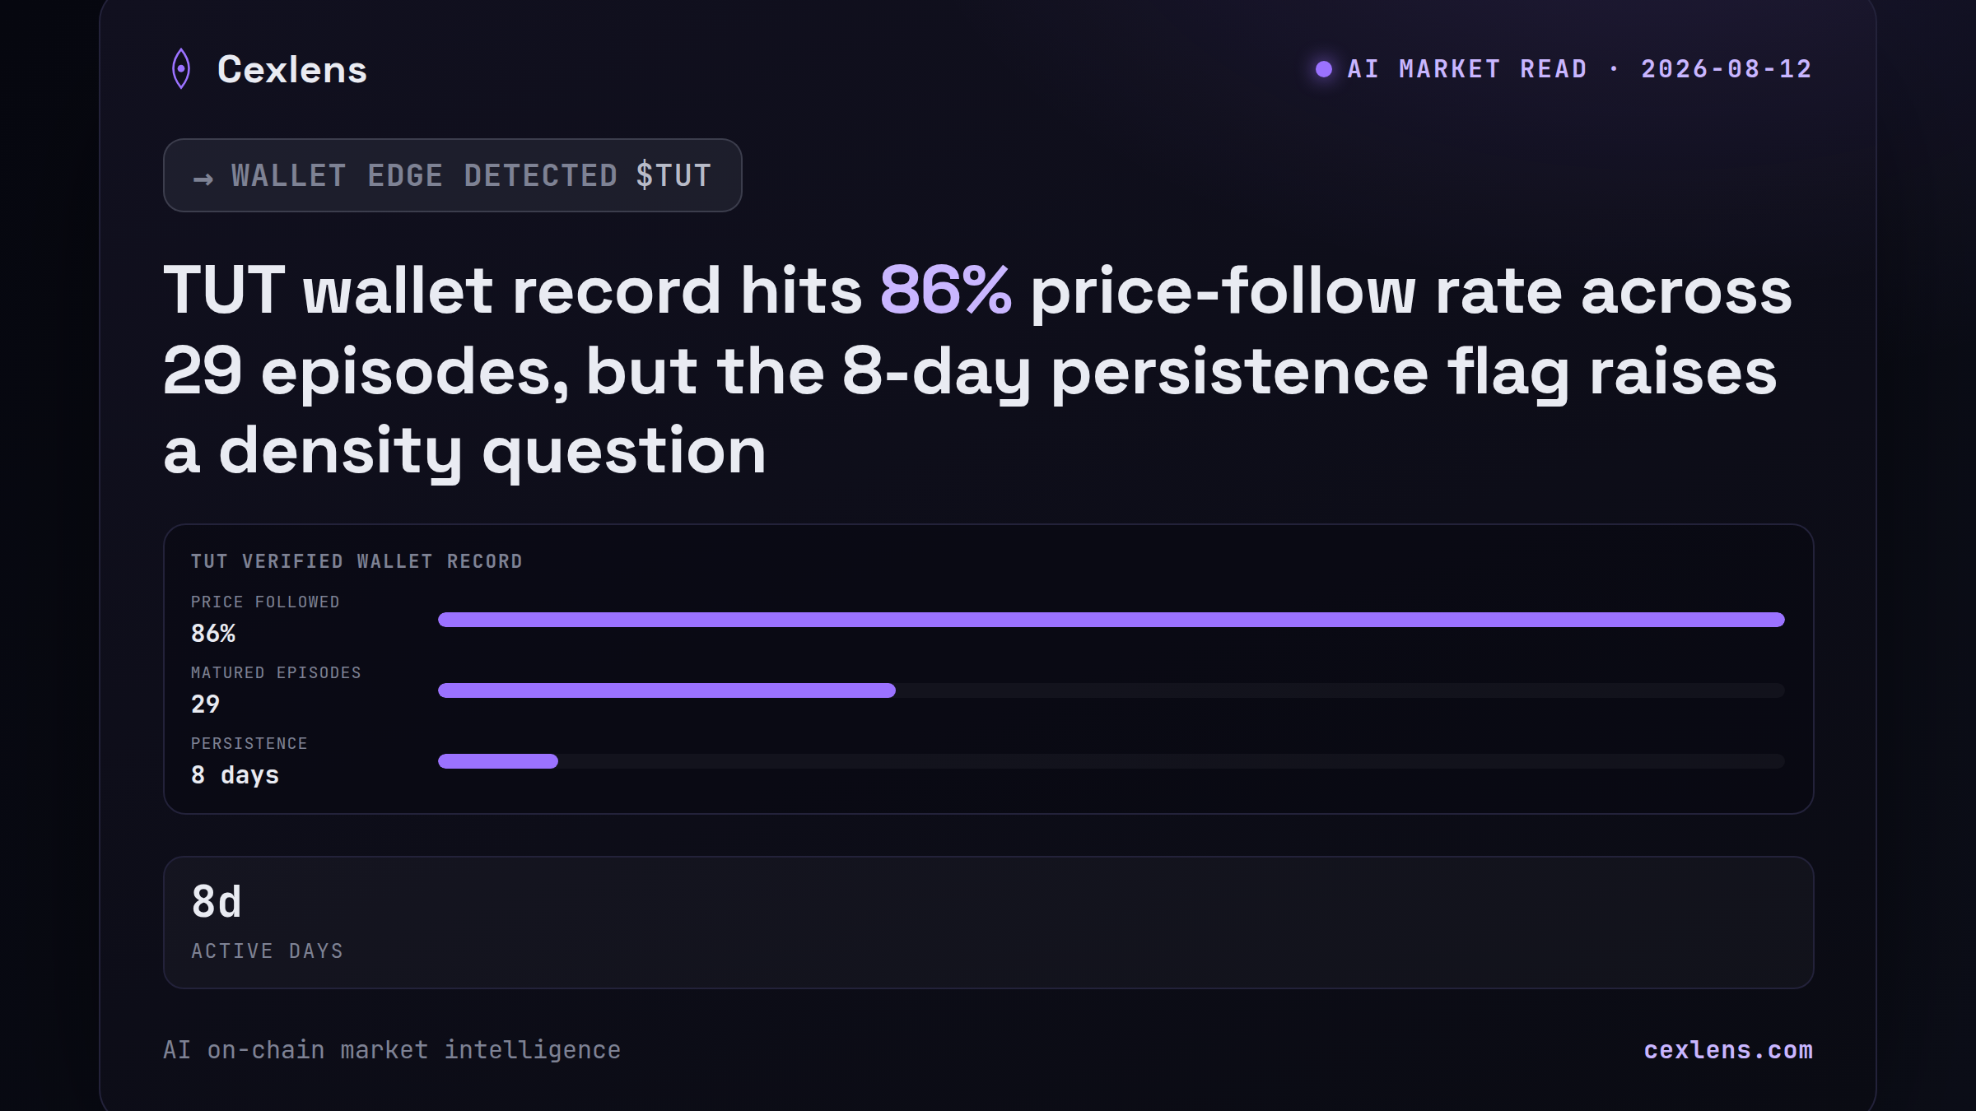Screen dimensions: 1976x1111
Task: Click the purple status dot near AI Market Read
Action: click(1324, 69)
